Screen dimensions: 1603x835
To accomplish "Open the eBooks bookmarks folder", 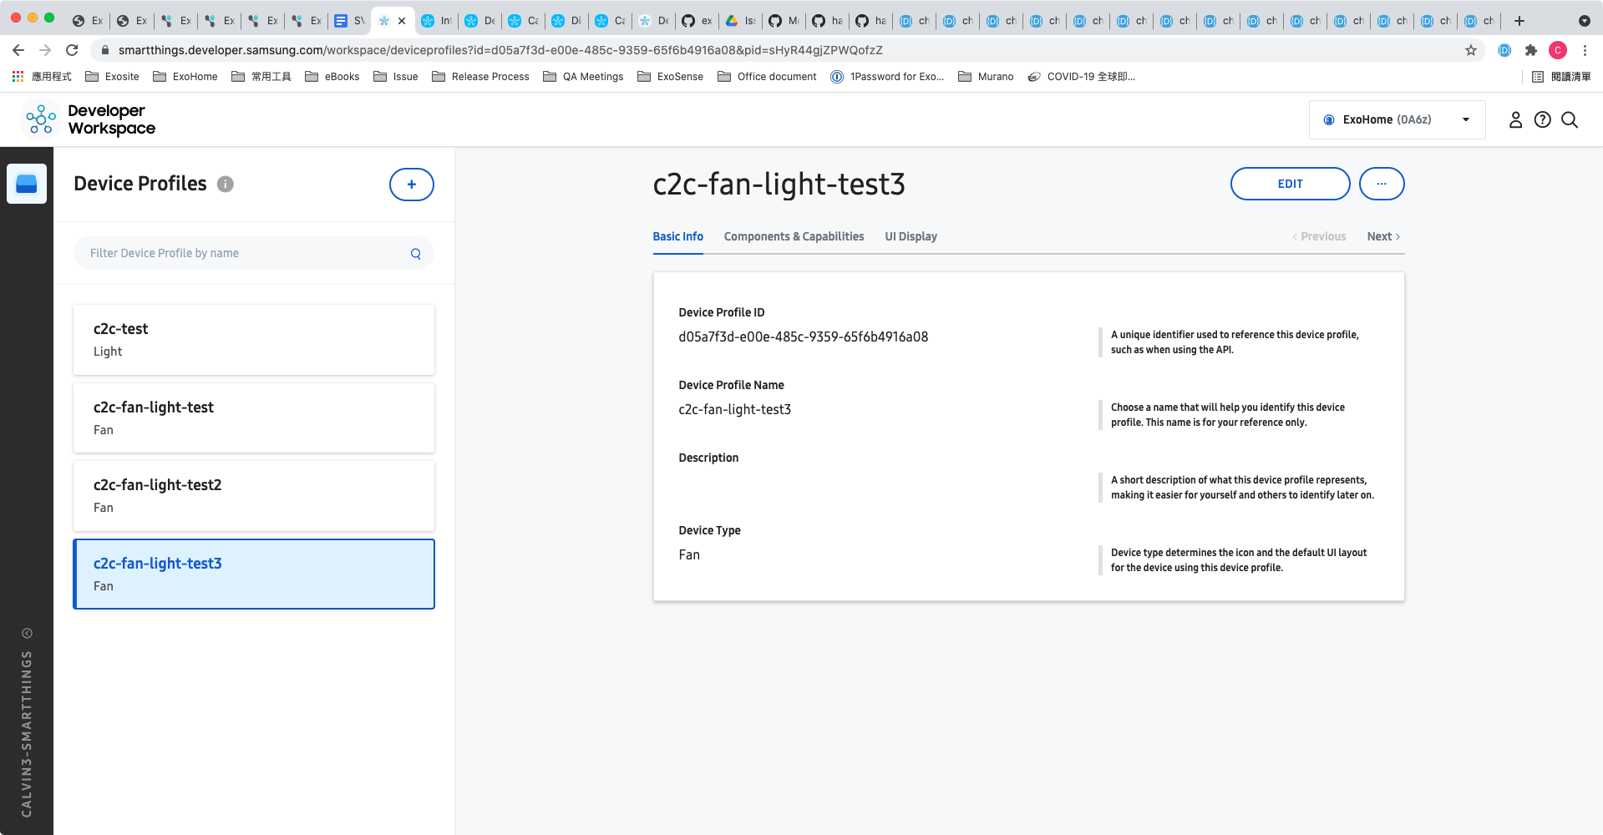I will click(x=332, y=77).
